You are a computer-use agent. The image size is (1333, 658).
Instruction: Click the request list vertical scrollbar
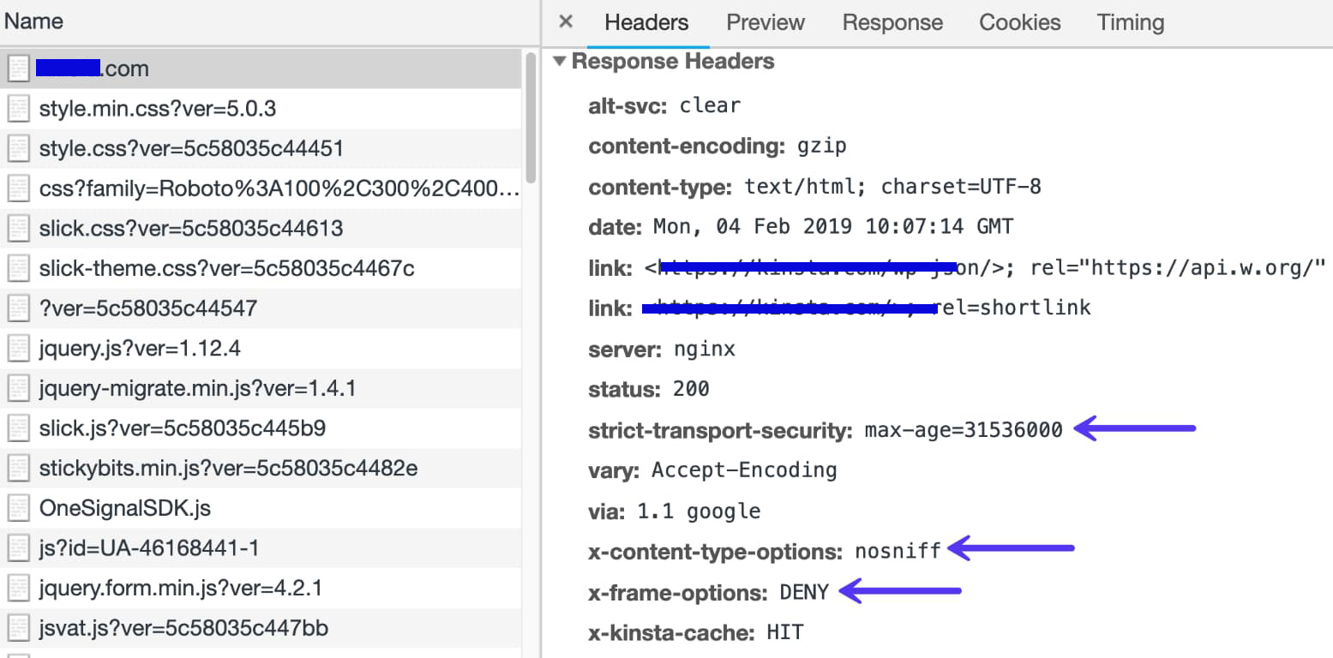(531, 120)
